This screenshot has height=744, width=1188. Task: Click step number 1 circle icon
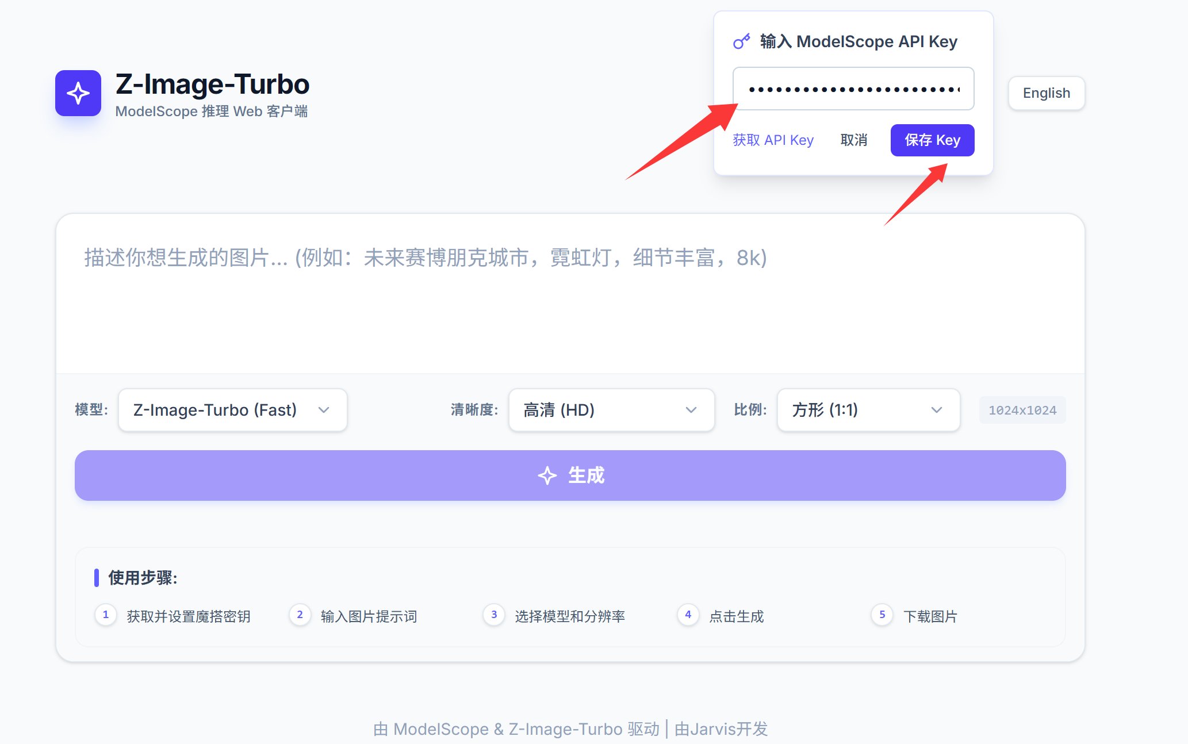tap(105, 615)
